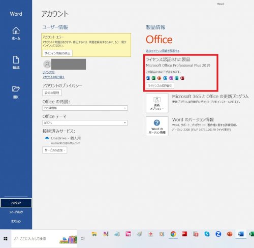
Task: Open File Explorer from the taskbar
Action: point(94,234)
